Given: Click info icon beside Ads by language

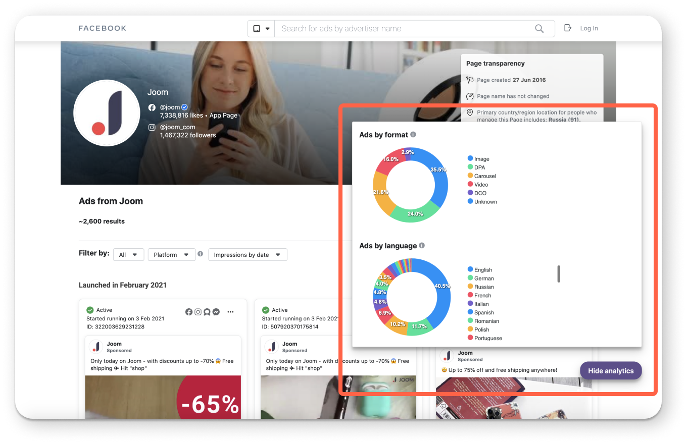Looking at the screenshot, I should [x=422, y=246].
